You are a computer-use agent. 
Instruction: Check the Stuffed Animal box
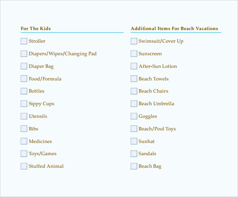pos(24,166)
